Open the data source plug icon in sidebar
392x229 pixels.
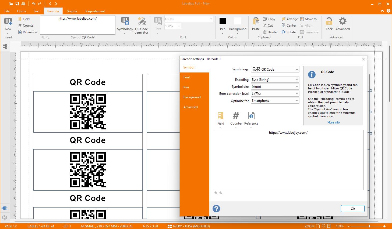[x=5, y=208]
